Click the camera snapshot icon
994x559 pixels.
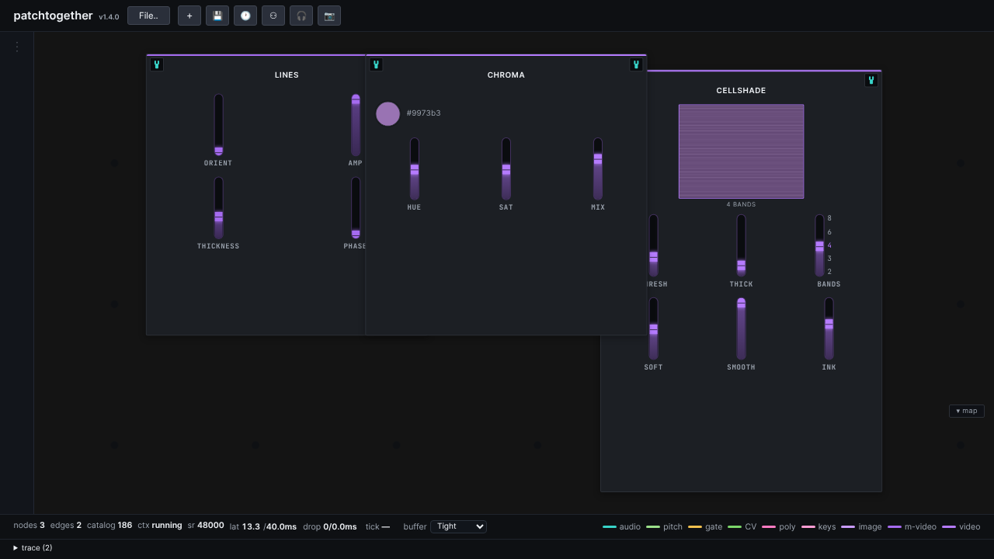[329, 16]
